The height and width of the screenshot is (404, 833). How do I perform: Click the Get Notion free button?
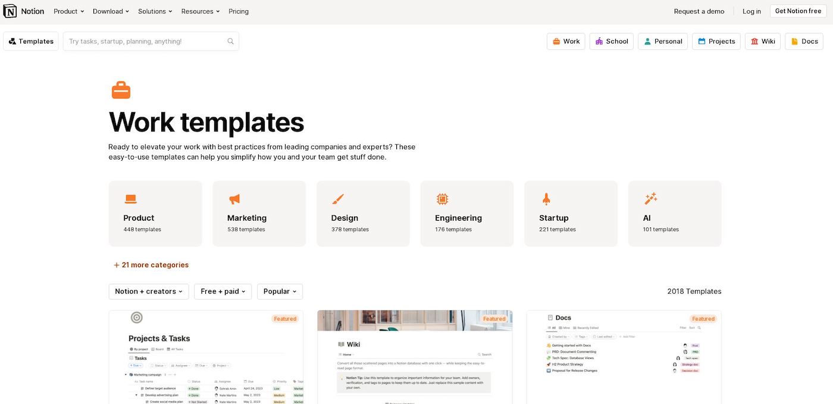coord(797,11)
